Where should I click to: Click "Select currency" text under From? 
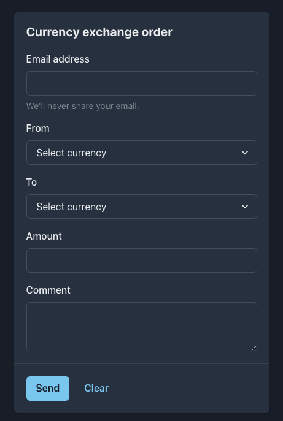pyautogui.click(x=71, y=153)
